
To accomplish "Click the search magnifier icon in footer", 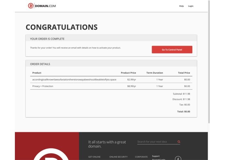I will (179, 142).
